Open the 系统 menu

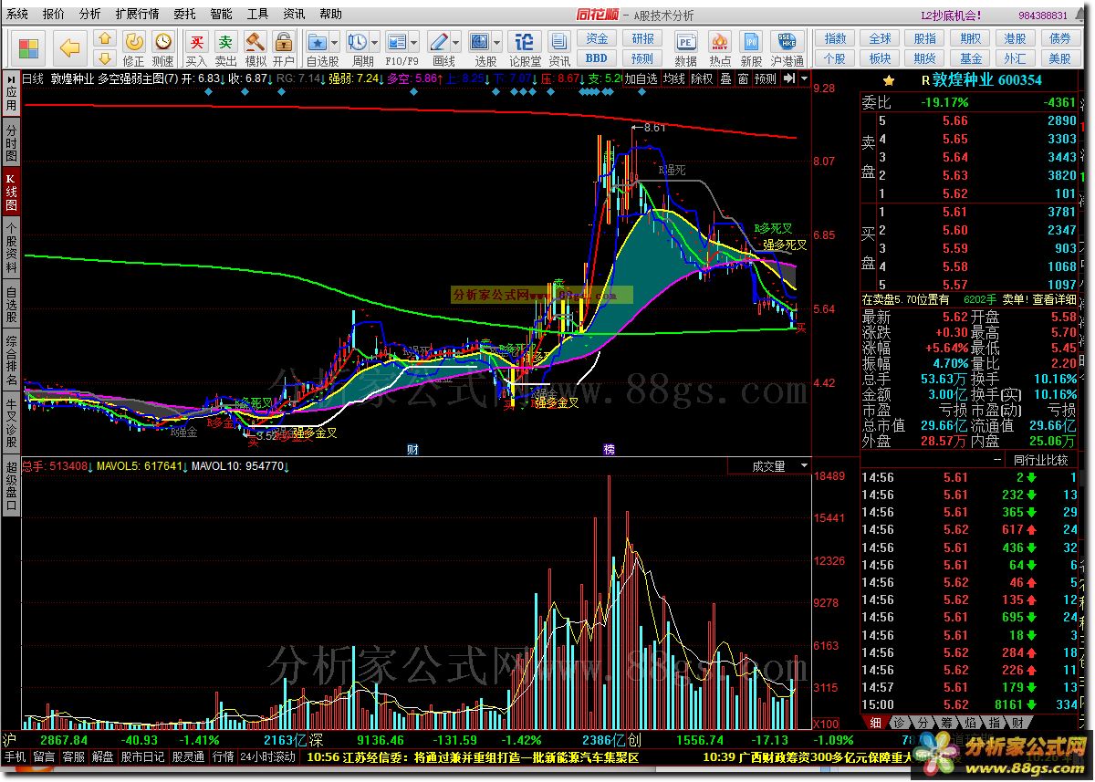[17, 15]
